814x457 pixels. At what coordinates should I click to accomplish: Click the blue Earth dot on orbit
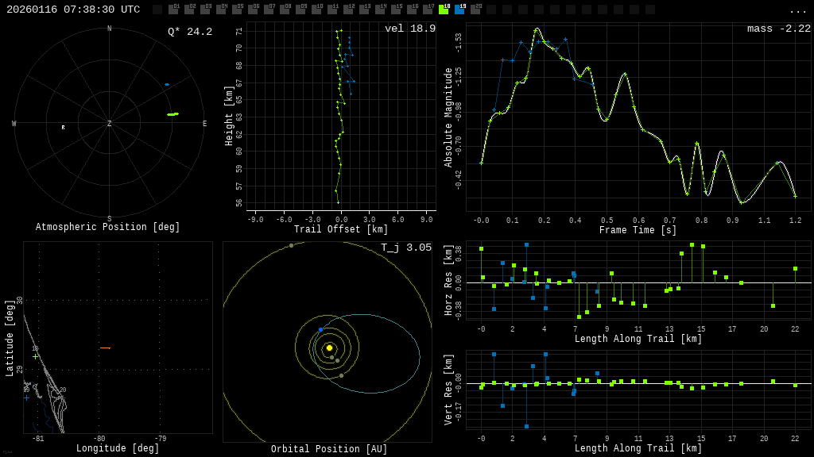pyautogui.click(x=321, y=329)
